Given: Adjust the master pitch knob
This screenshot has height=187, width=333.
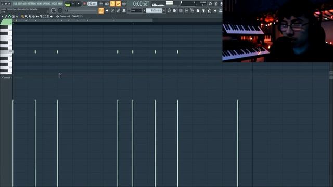Looking at the screenshot, I should tap(60, 10).
